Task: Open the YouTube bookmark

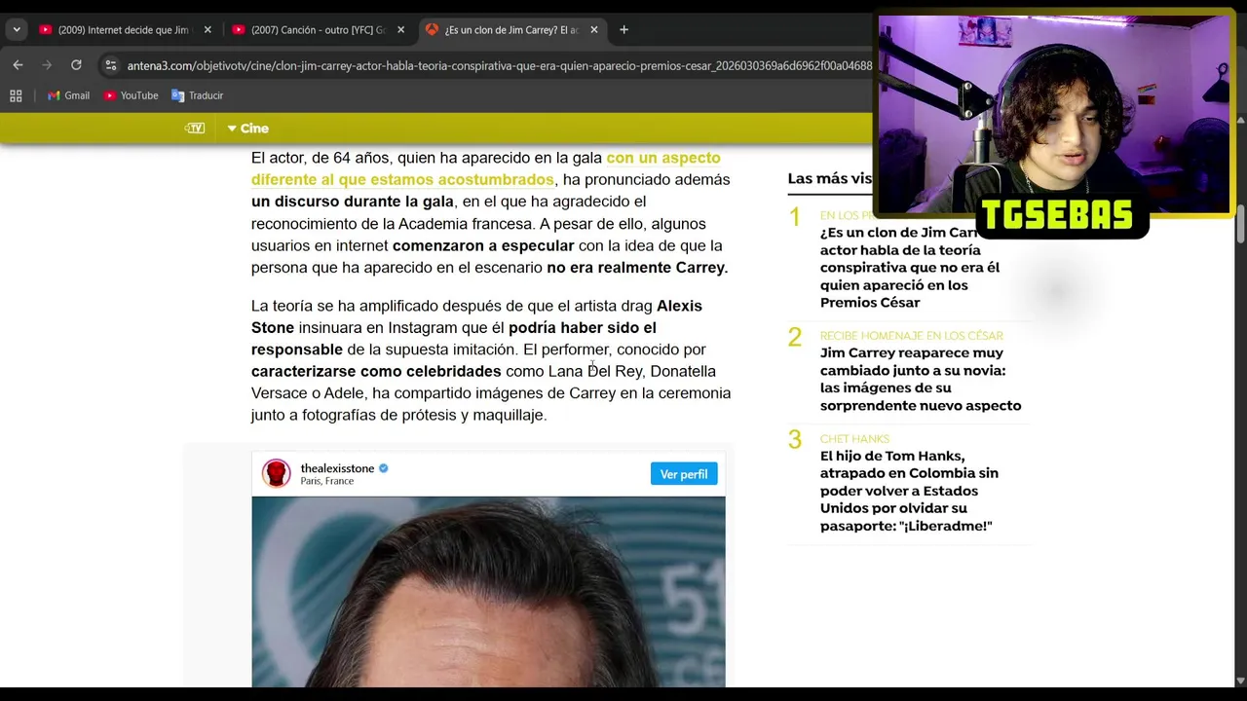Action: pos(131,95)
